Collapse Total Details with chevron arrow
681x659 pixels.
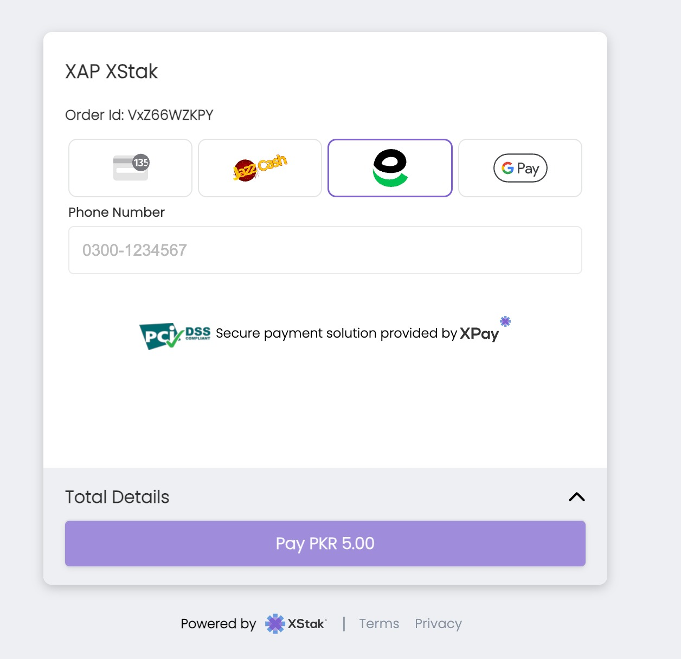pyautogui.click(x=577, y=497)
